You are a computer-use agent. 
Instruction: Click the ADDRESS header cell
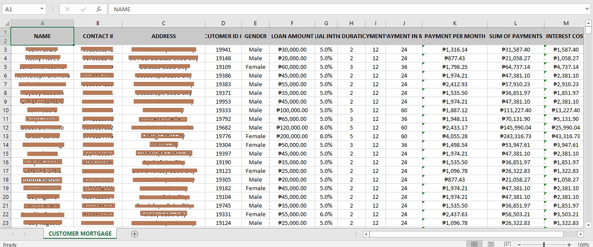coord(164,36)
